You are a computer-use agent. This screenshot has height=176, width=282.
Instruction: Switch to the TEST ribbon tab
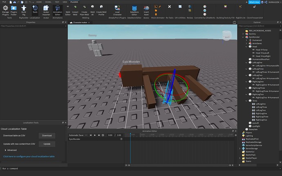click(x=57, y=2)
